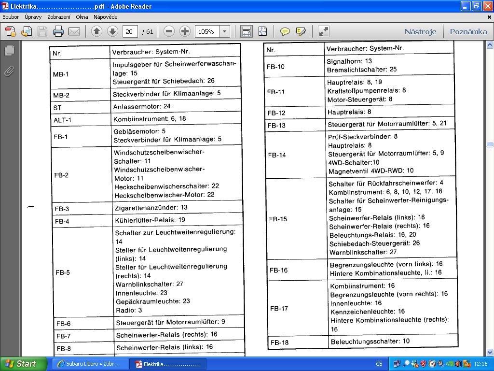Click the 'FB-17' row label

point(279,309)
